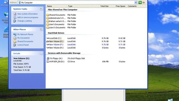Select User's Documents folder icon

click(x=48, y=24)
